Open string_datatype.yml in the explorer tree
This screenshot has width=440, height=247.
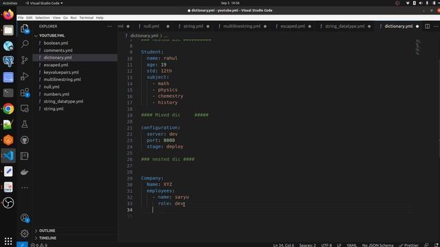click(63, 102)
